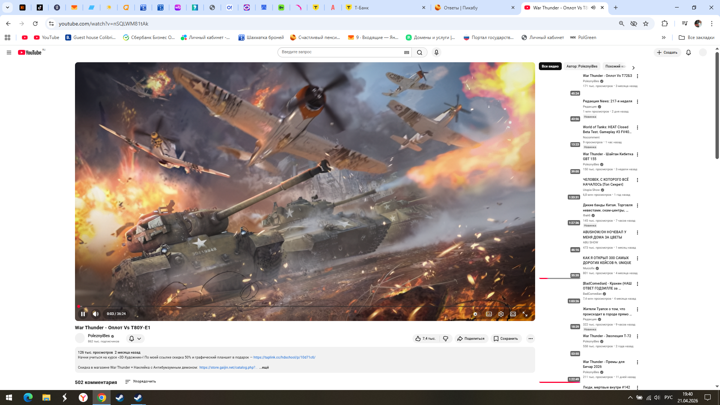
Task: Show hidden bookmarks with the double chevron
Action: pyautogui.click(x=664, y=37)
